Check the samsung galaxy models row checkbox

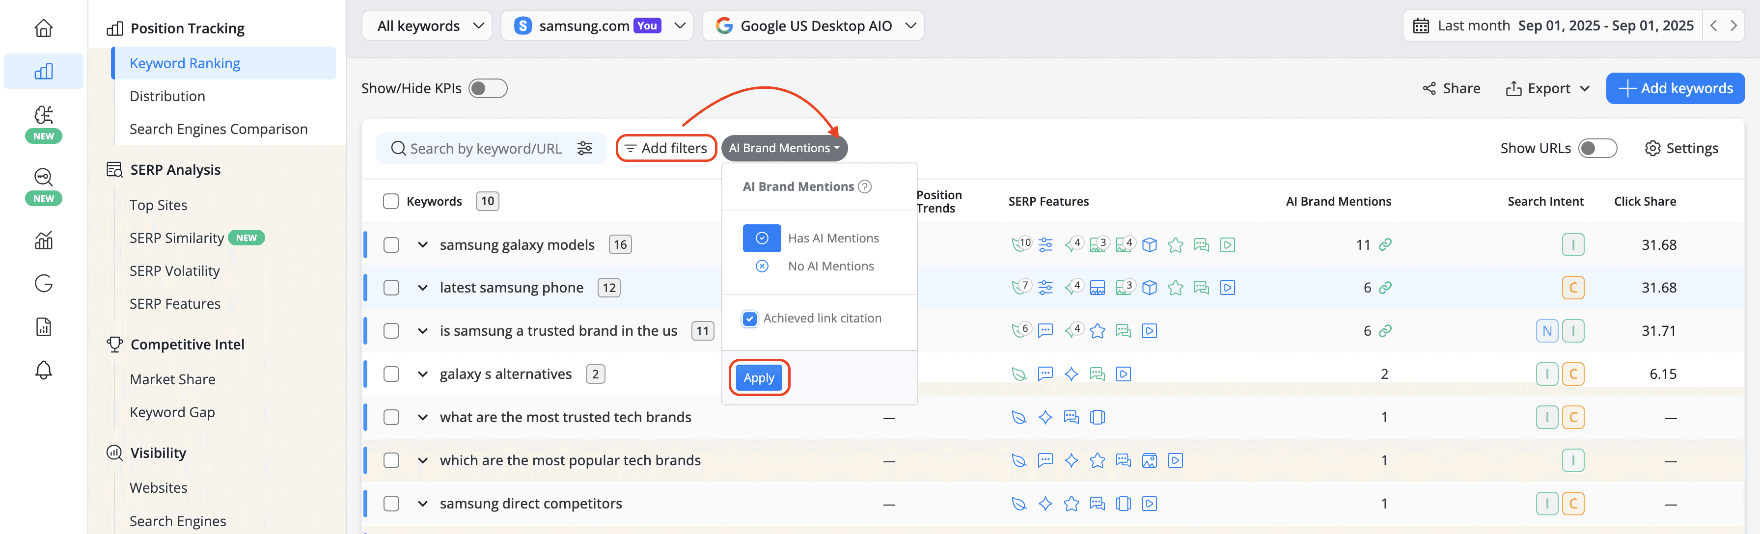391,244
